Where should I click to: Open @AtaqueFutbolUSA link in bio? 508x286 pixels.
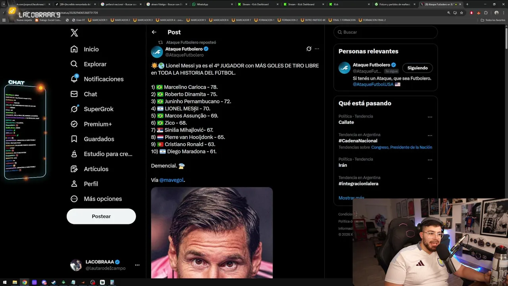(373, 84)
